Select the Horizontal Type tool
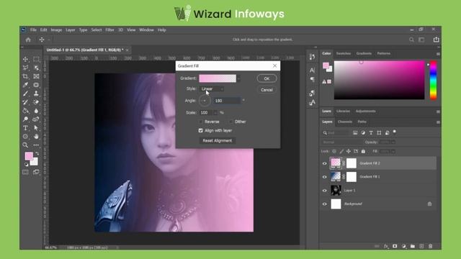 point(26,128)
